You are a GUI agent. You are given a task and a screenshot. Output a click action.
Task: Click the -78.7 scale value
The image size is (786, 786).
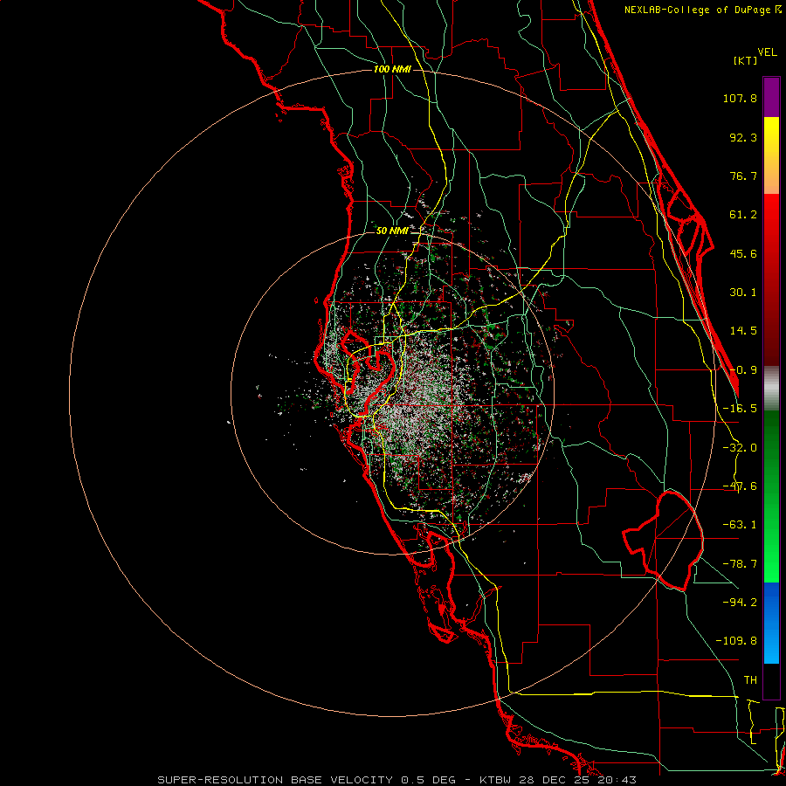pos(740,564)
